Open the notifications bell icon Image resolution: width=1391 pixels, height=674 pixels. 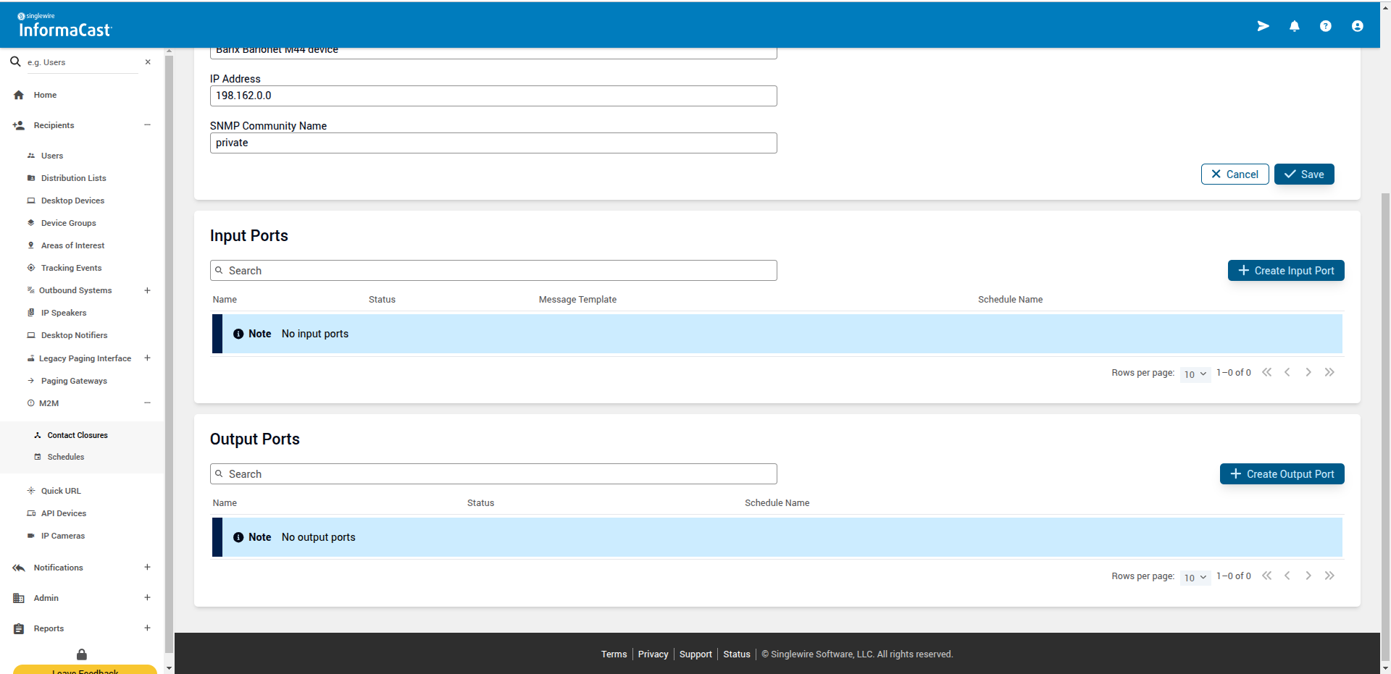[1295, 26]
